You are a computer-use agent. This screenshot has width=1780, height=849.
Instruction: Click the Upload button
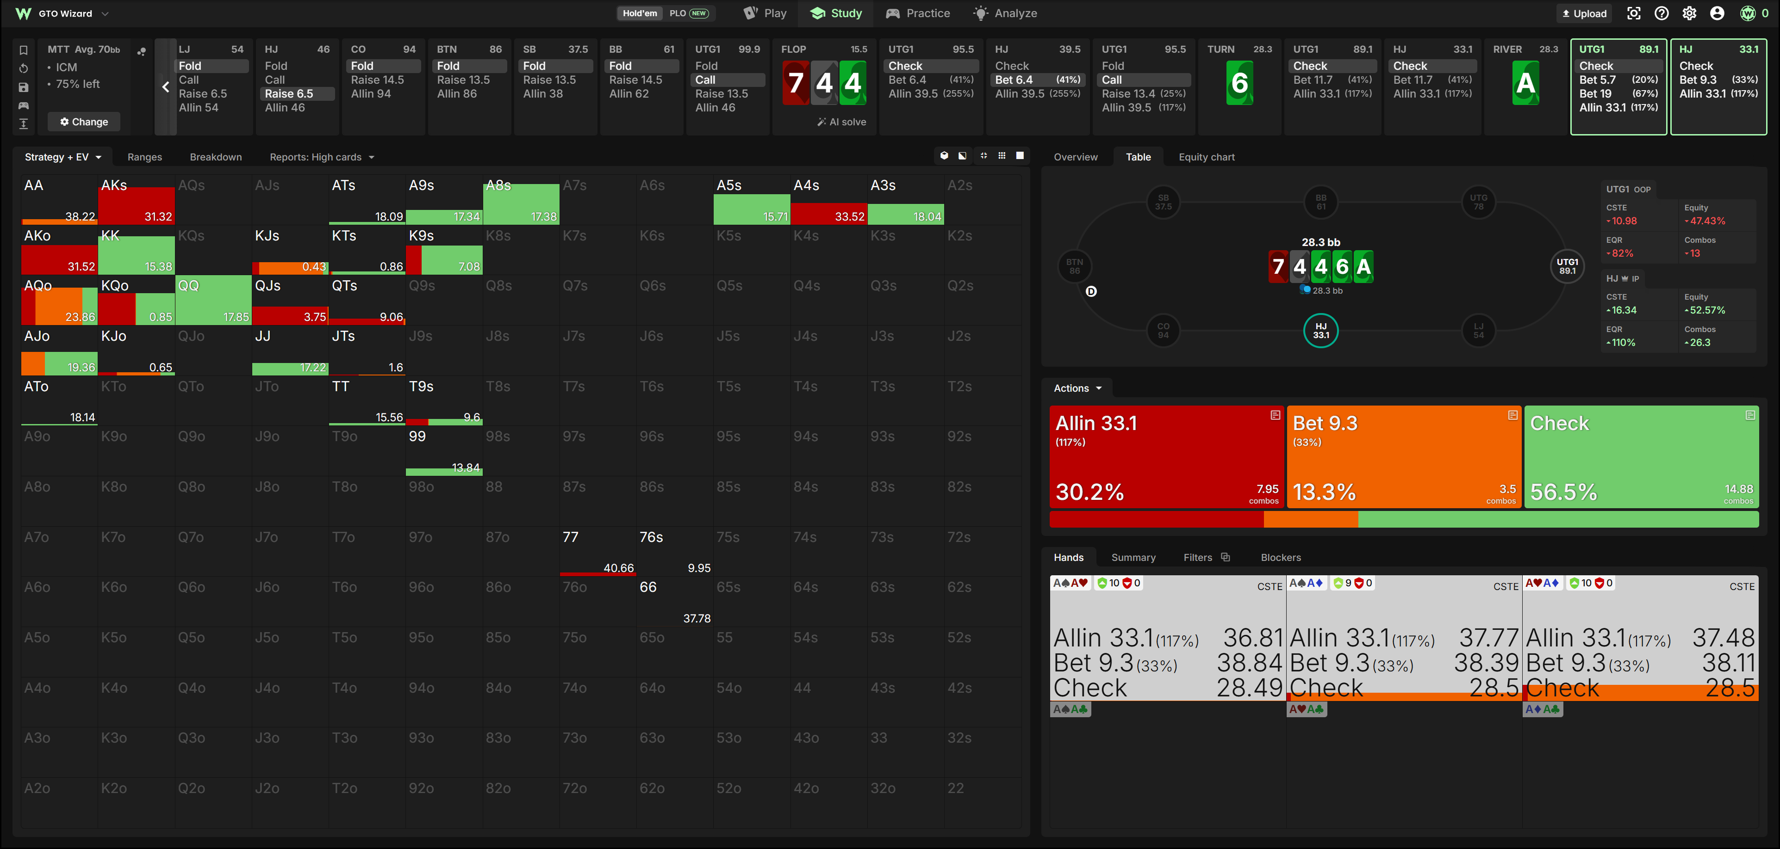coord(1584,13)
